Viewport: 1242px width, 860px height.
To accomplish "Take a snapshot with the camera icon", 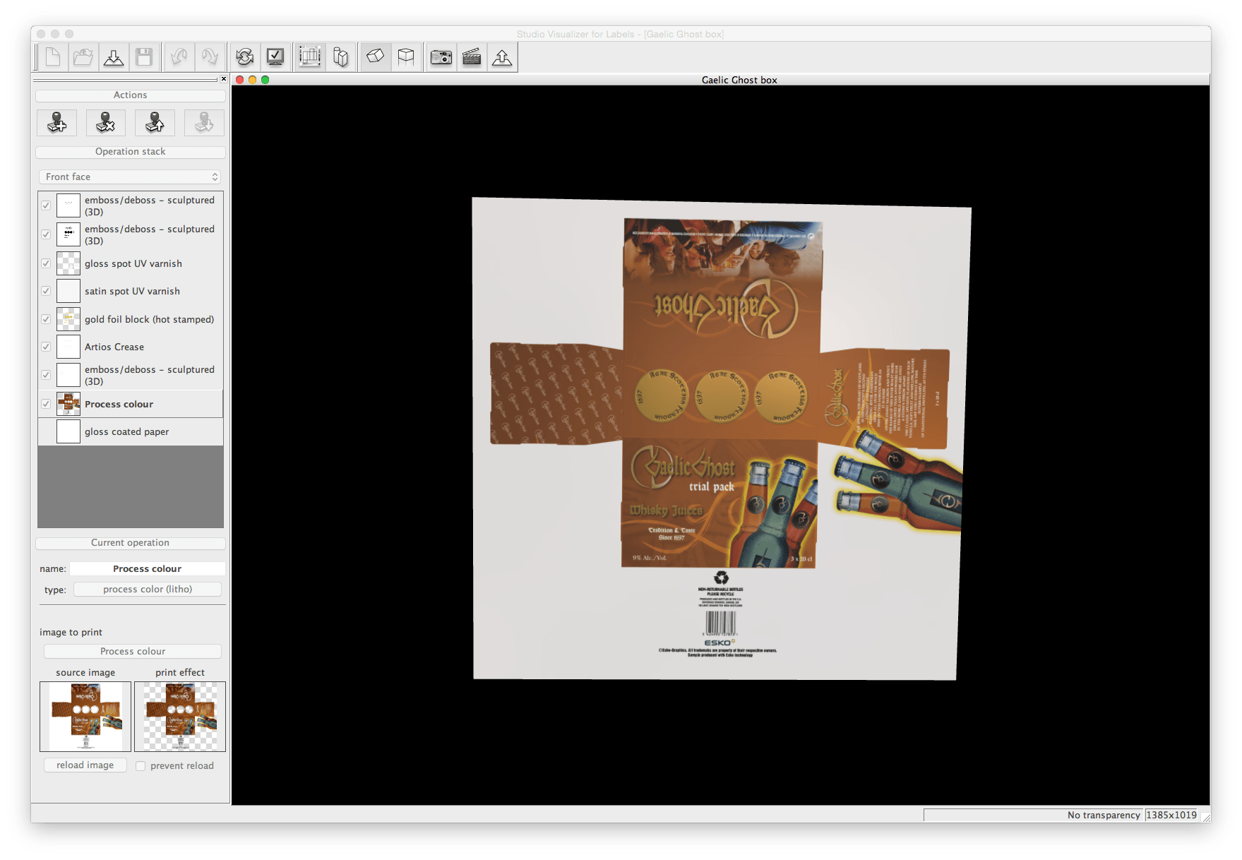I will (x=441, y=57).
